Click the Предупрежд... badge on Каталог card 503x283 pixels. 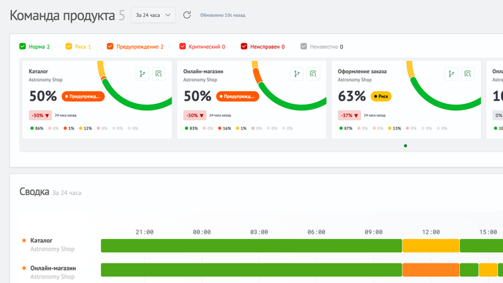pos(83,96)
